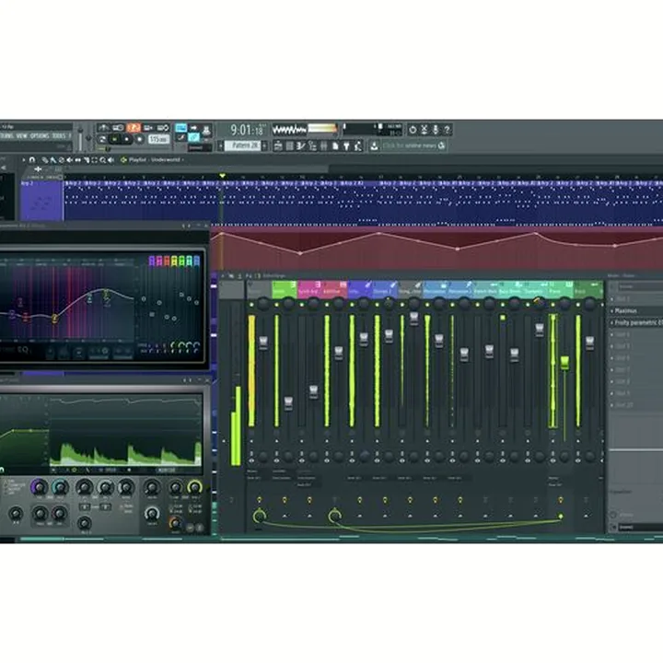Click the yellow band 4 token in Parametric EQ
The width and height of the screenshot is (663, 663).
click(x=174, y=261)
